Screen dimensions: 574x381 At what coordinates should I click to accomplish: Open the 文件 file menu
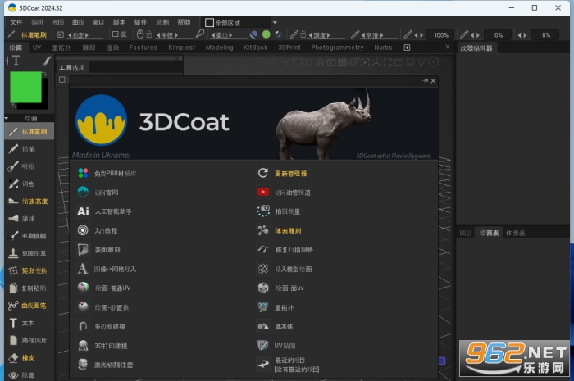pos(16,22)
